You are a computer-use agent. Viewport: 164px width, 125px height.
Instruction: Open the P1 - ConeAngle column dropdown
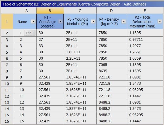[61, 21]
